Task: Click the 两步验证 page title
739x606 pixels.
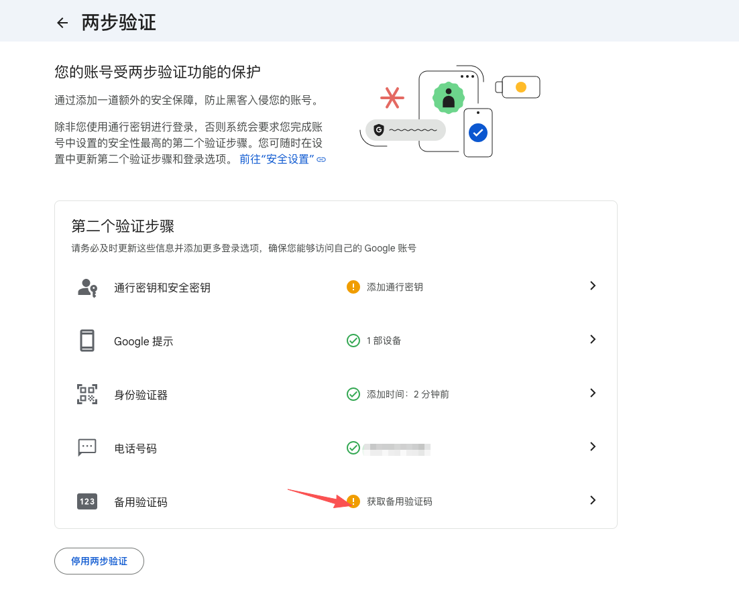Action: pos(119,23)
